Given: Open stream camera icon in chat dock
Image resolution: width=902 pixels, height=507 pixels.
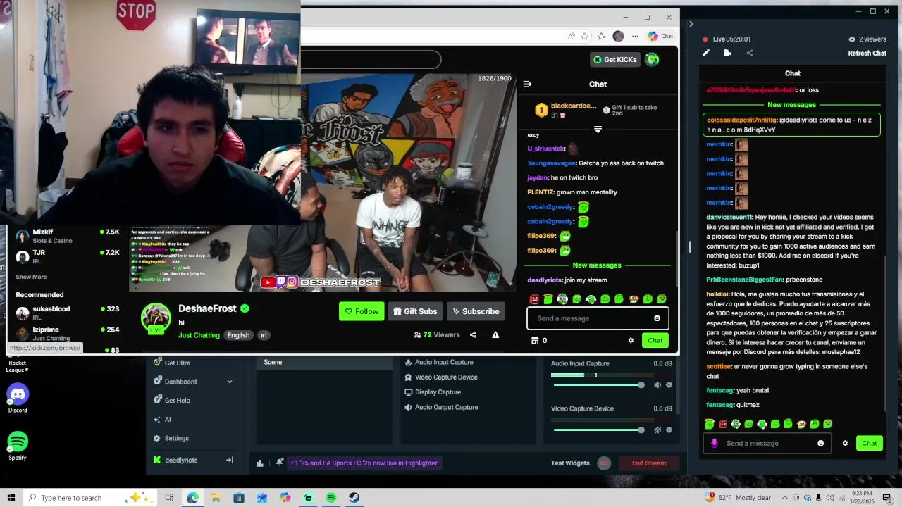Looking at the screenshot, I should click(x=727, y=53).
